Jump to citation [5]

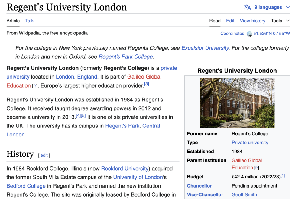pyautogui.click(x=83, y=115)
